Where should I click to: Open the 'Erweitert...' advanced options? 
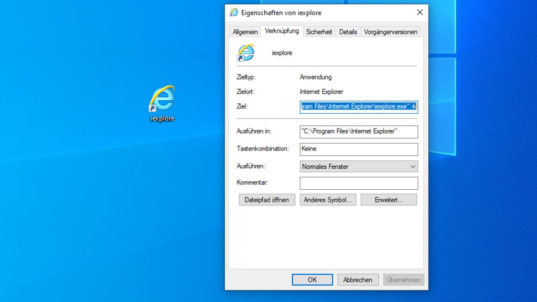click(389, 200)
